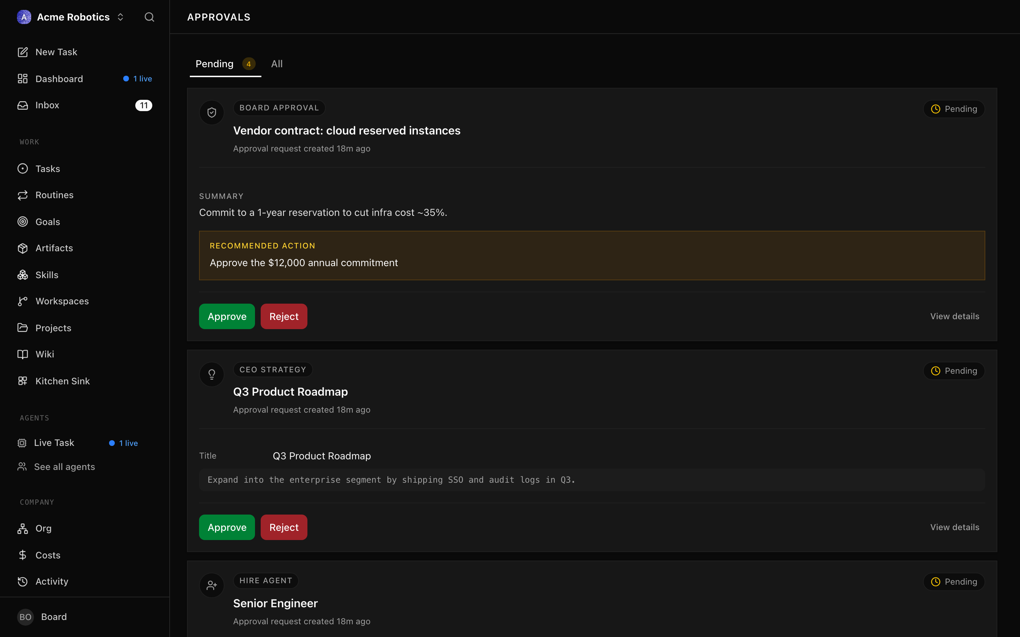The image size is (1020, 637).
Task: Click the lightbulb icon on Q3 Roadmap card
Action: pos(211,374)
